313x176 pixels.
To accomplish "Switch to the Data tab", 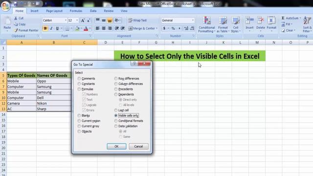I will (x=93, y=11).
